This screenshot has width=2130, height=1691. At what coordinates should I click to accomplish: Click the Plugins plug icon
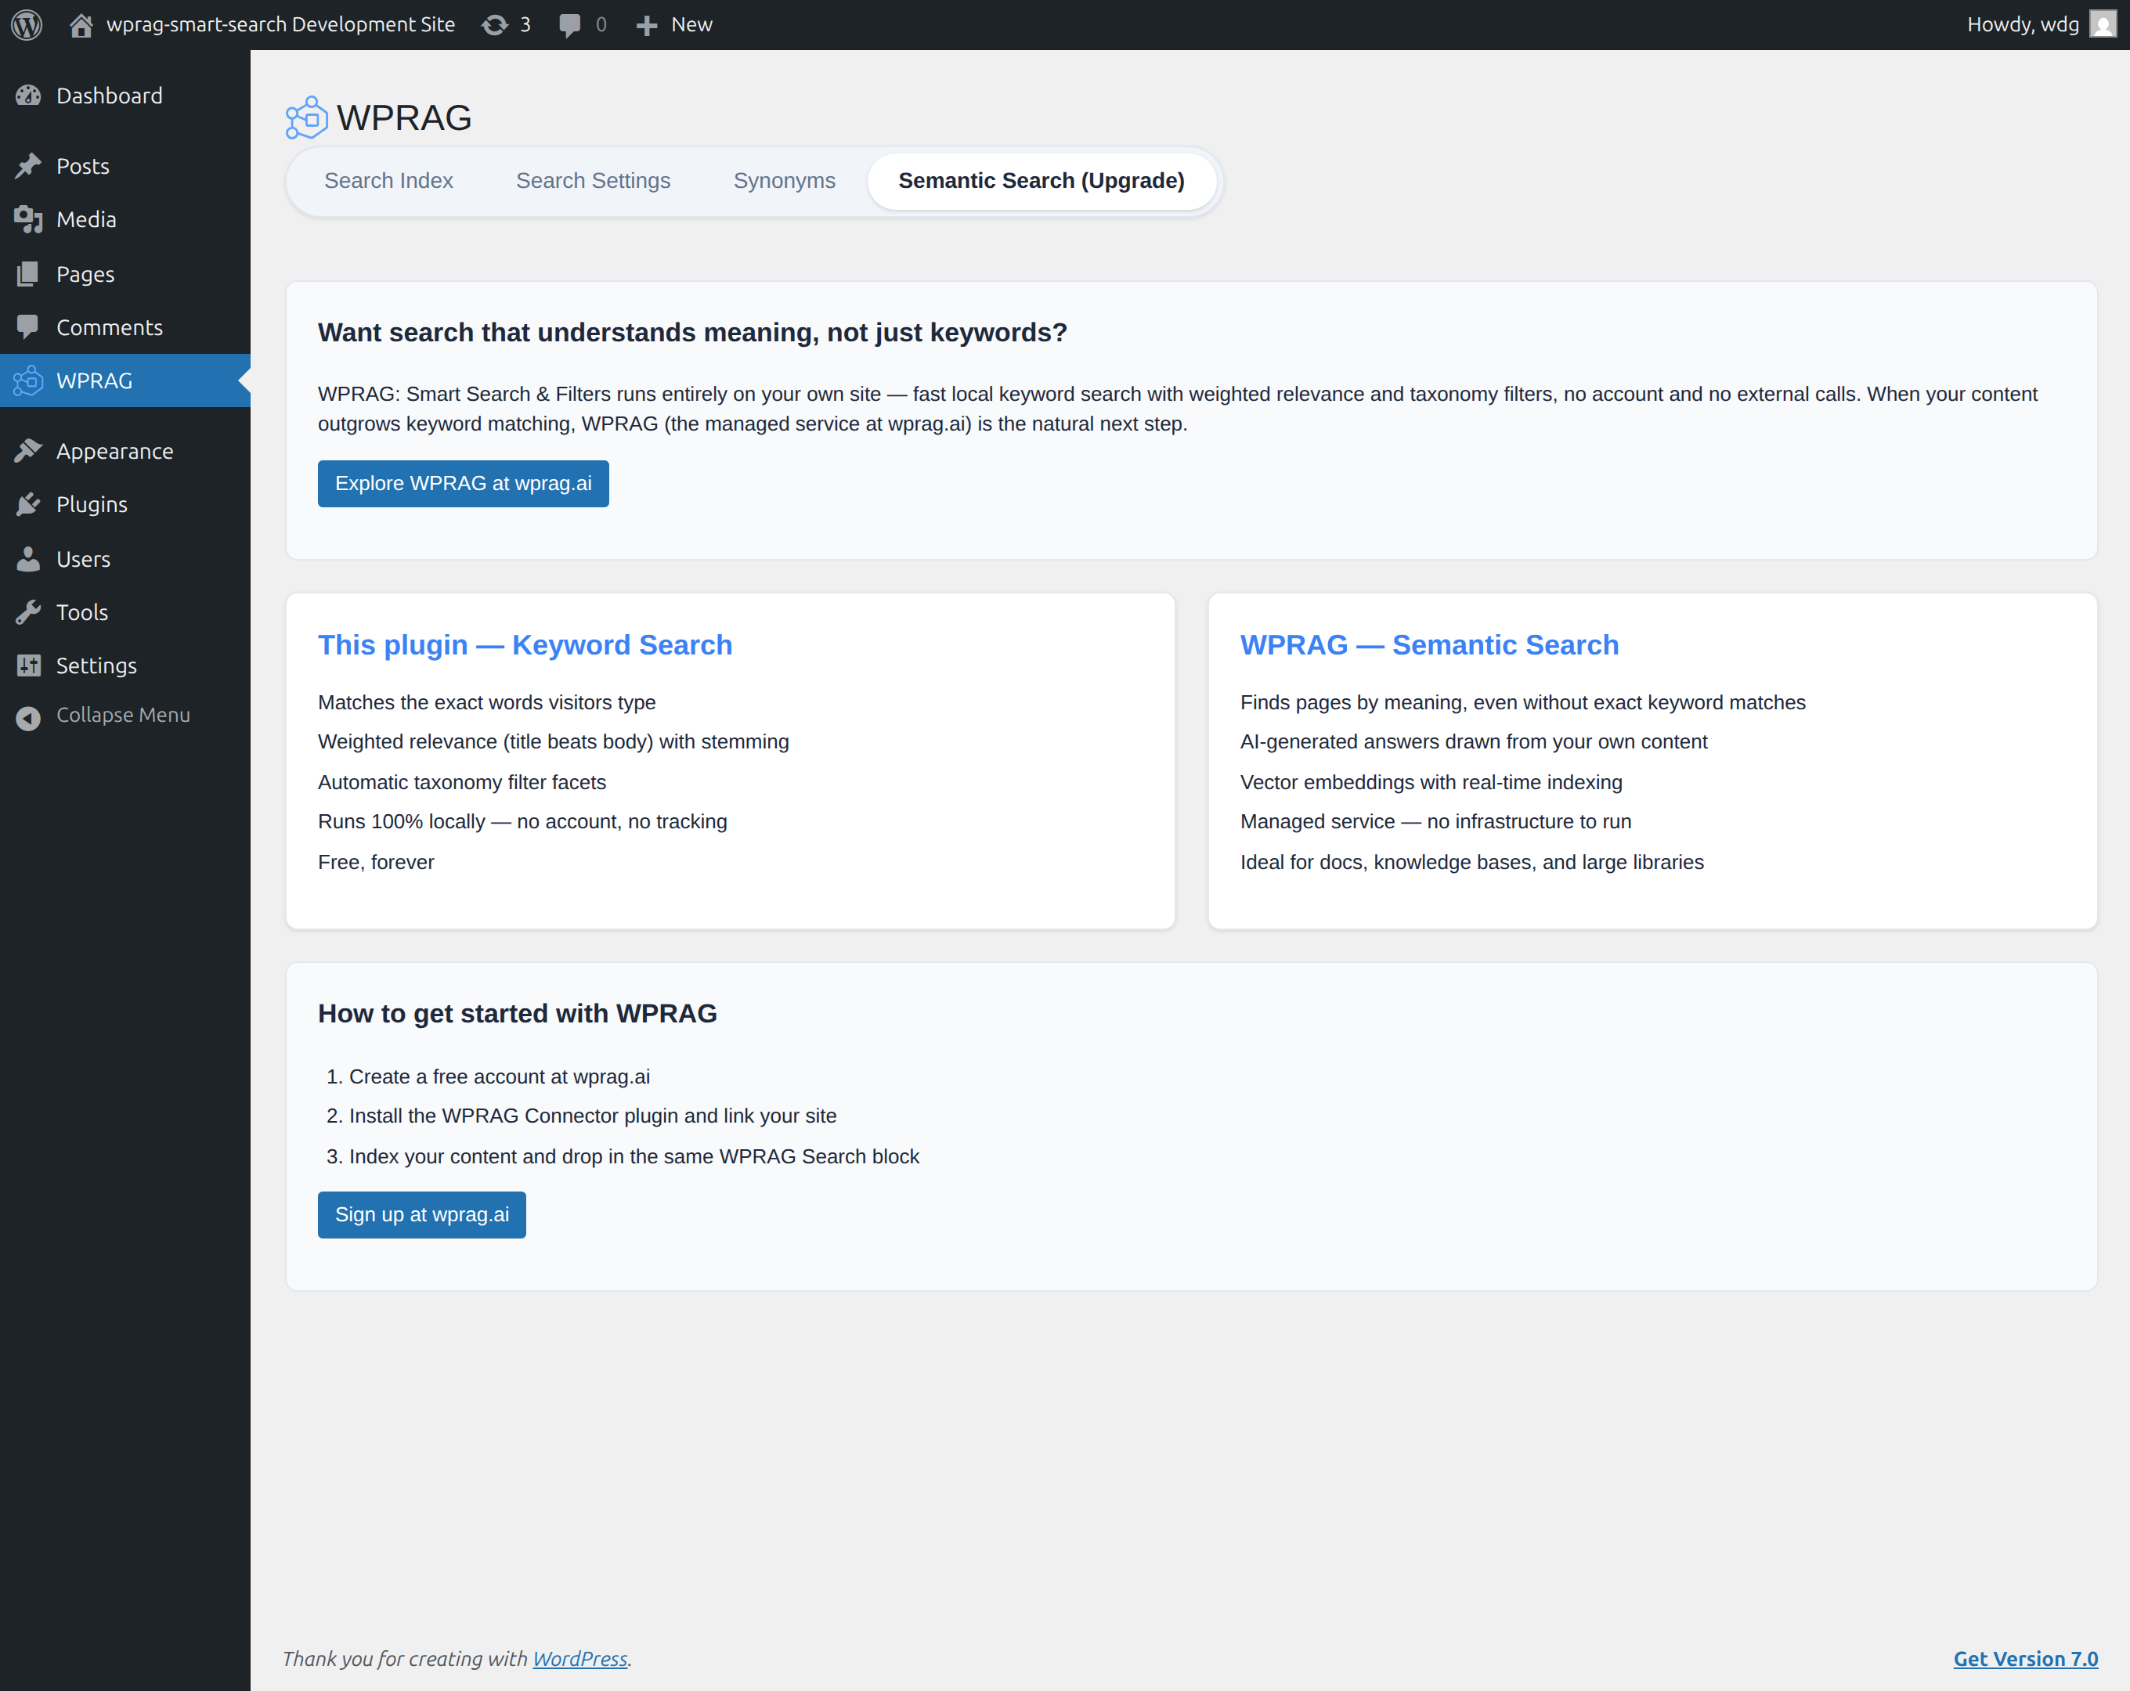(29, 505)
